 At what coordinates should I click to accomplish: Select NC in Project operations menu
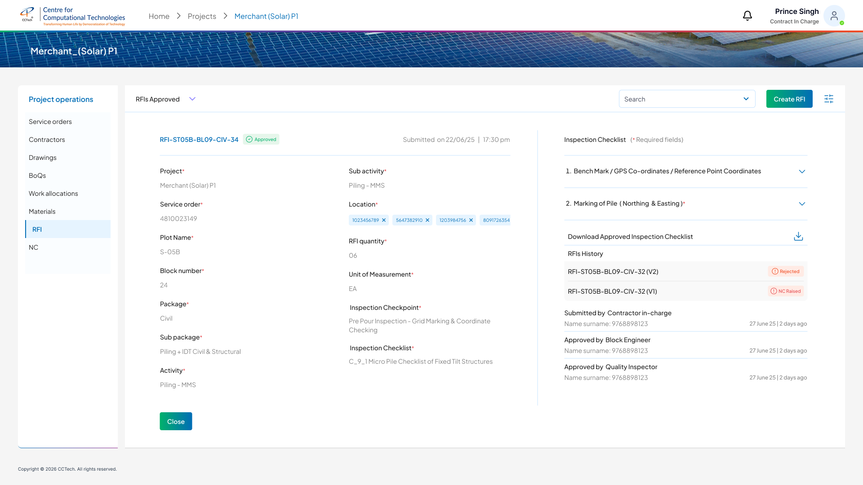click(34, 247)
